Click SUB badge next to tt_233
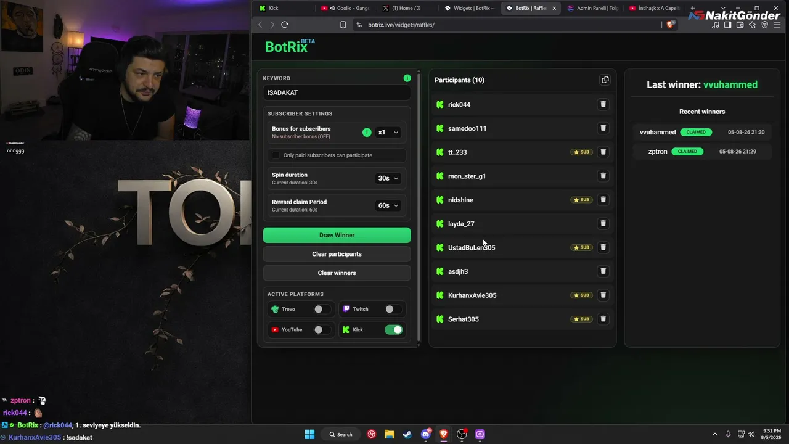The width and height of the screenshot is (789, 444). [x=581, y=152]
